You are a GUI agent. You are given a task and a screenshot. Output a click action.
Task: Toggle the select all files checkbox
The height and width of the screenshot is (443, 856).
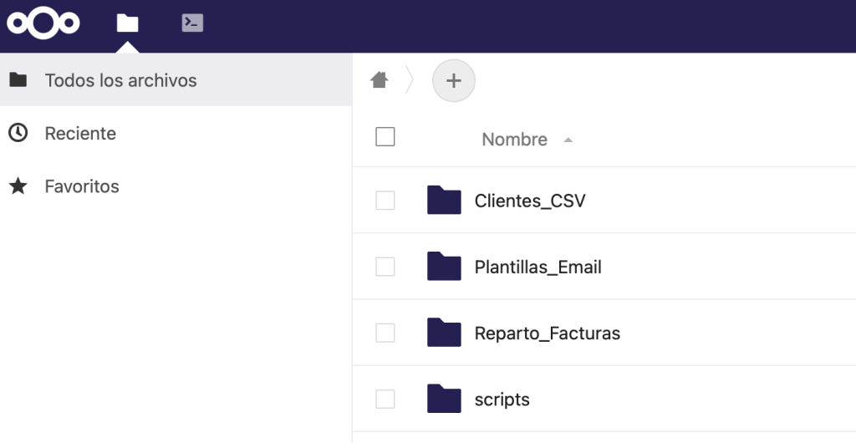pos(385,137)
